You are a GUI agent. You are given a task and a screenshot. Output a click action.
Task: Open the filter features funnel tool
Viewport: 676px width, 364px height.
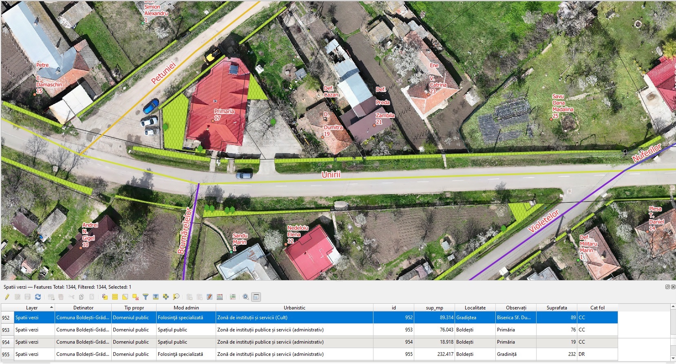(146, 297)
